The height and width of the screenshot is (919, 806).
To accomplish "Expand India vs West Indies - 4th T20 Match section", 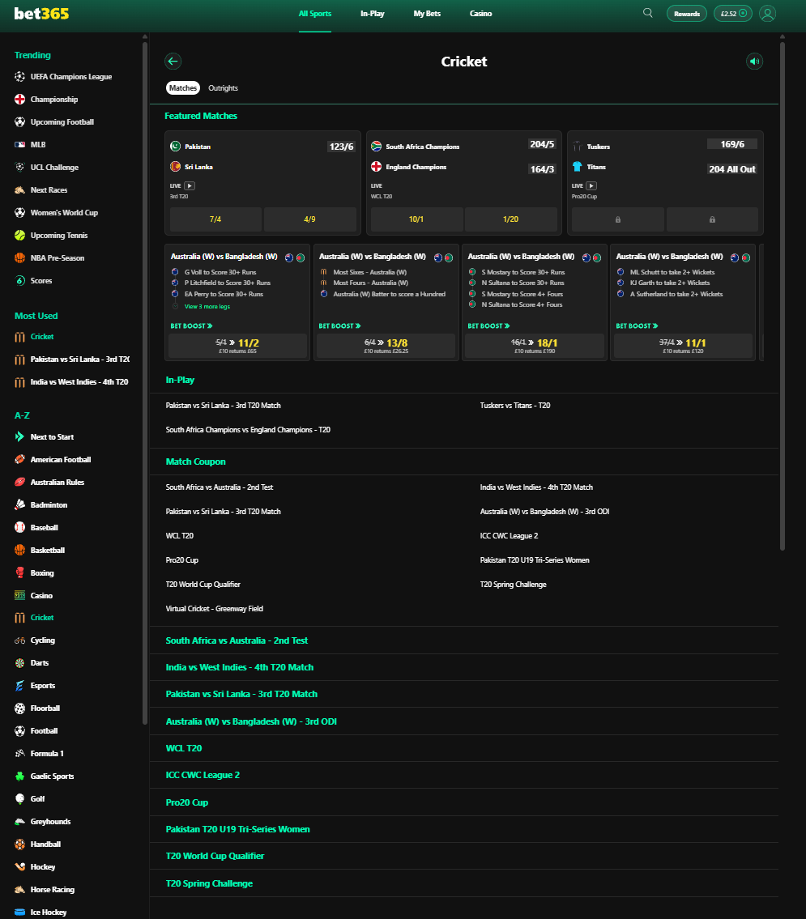I will (463, 667).
